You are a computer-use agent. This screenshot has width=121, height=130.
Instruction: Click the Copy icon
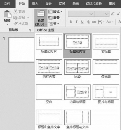click(15, 18)
